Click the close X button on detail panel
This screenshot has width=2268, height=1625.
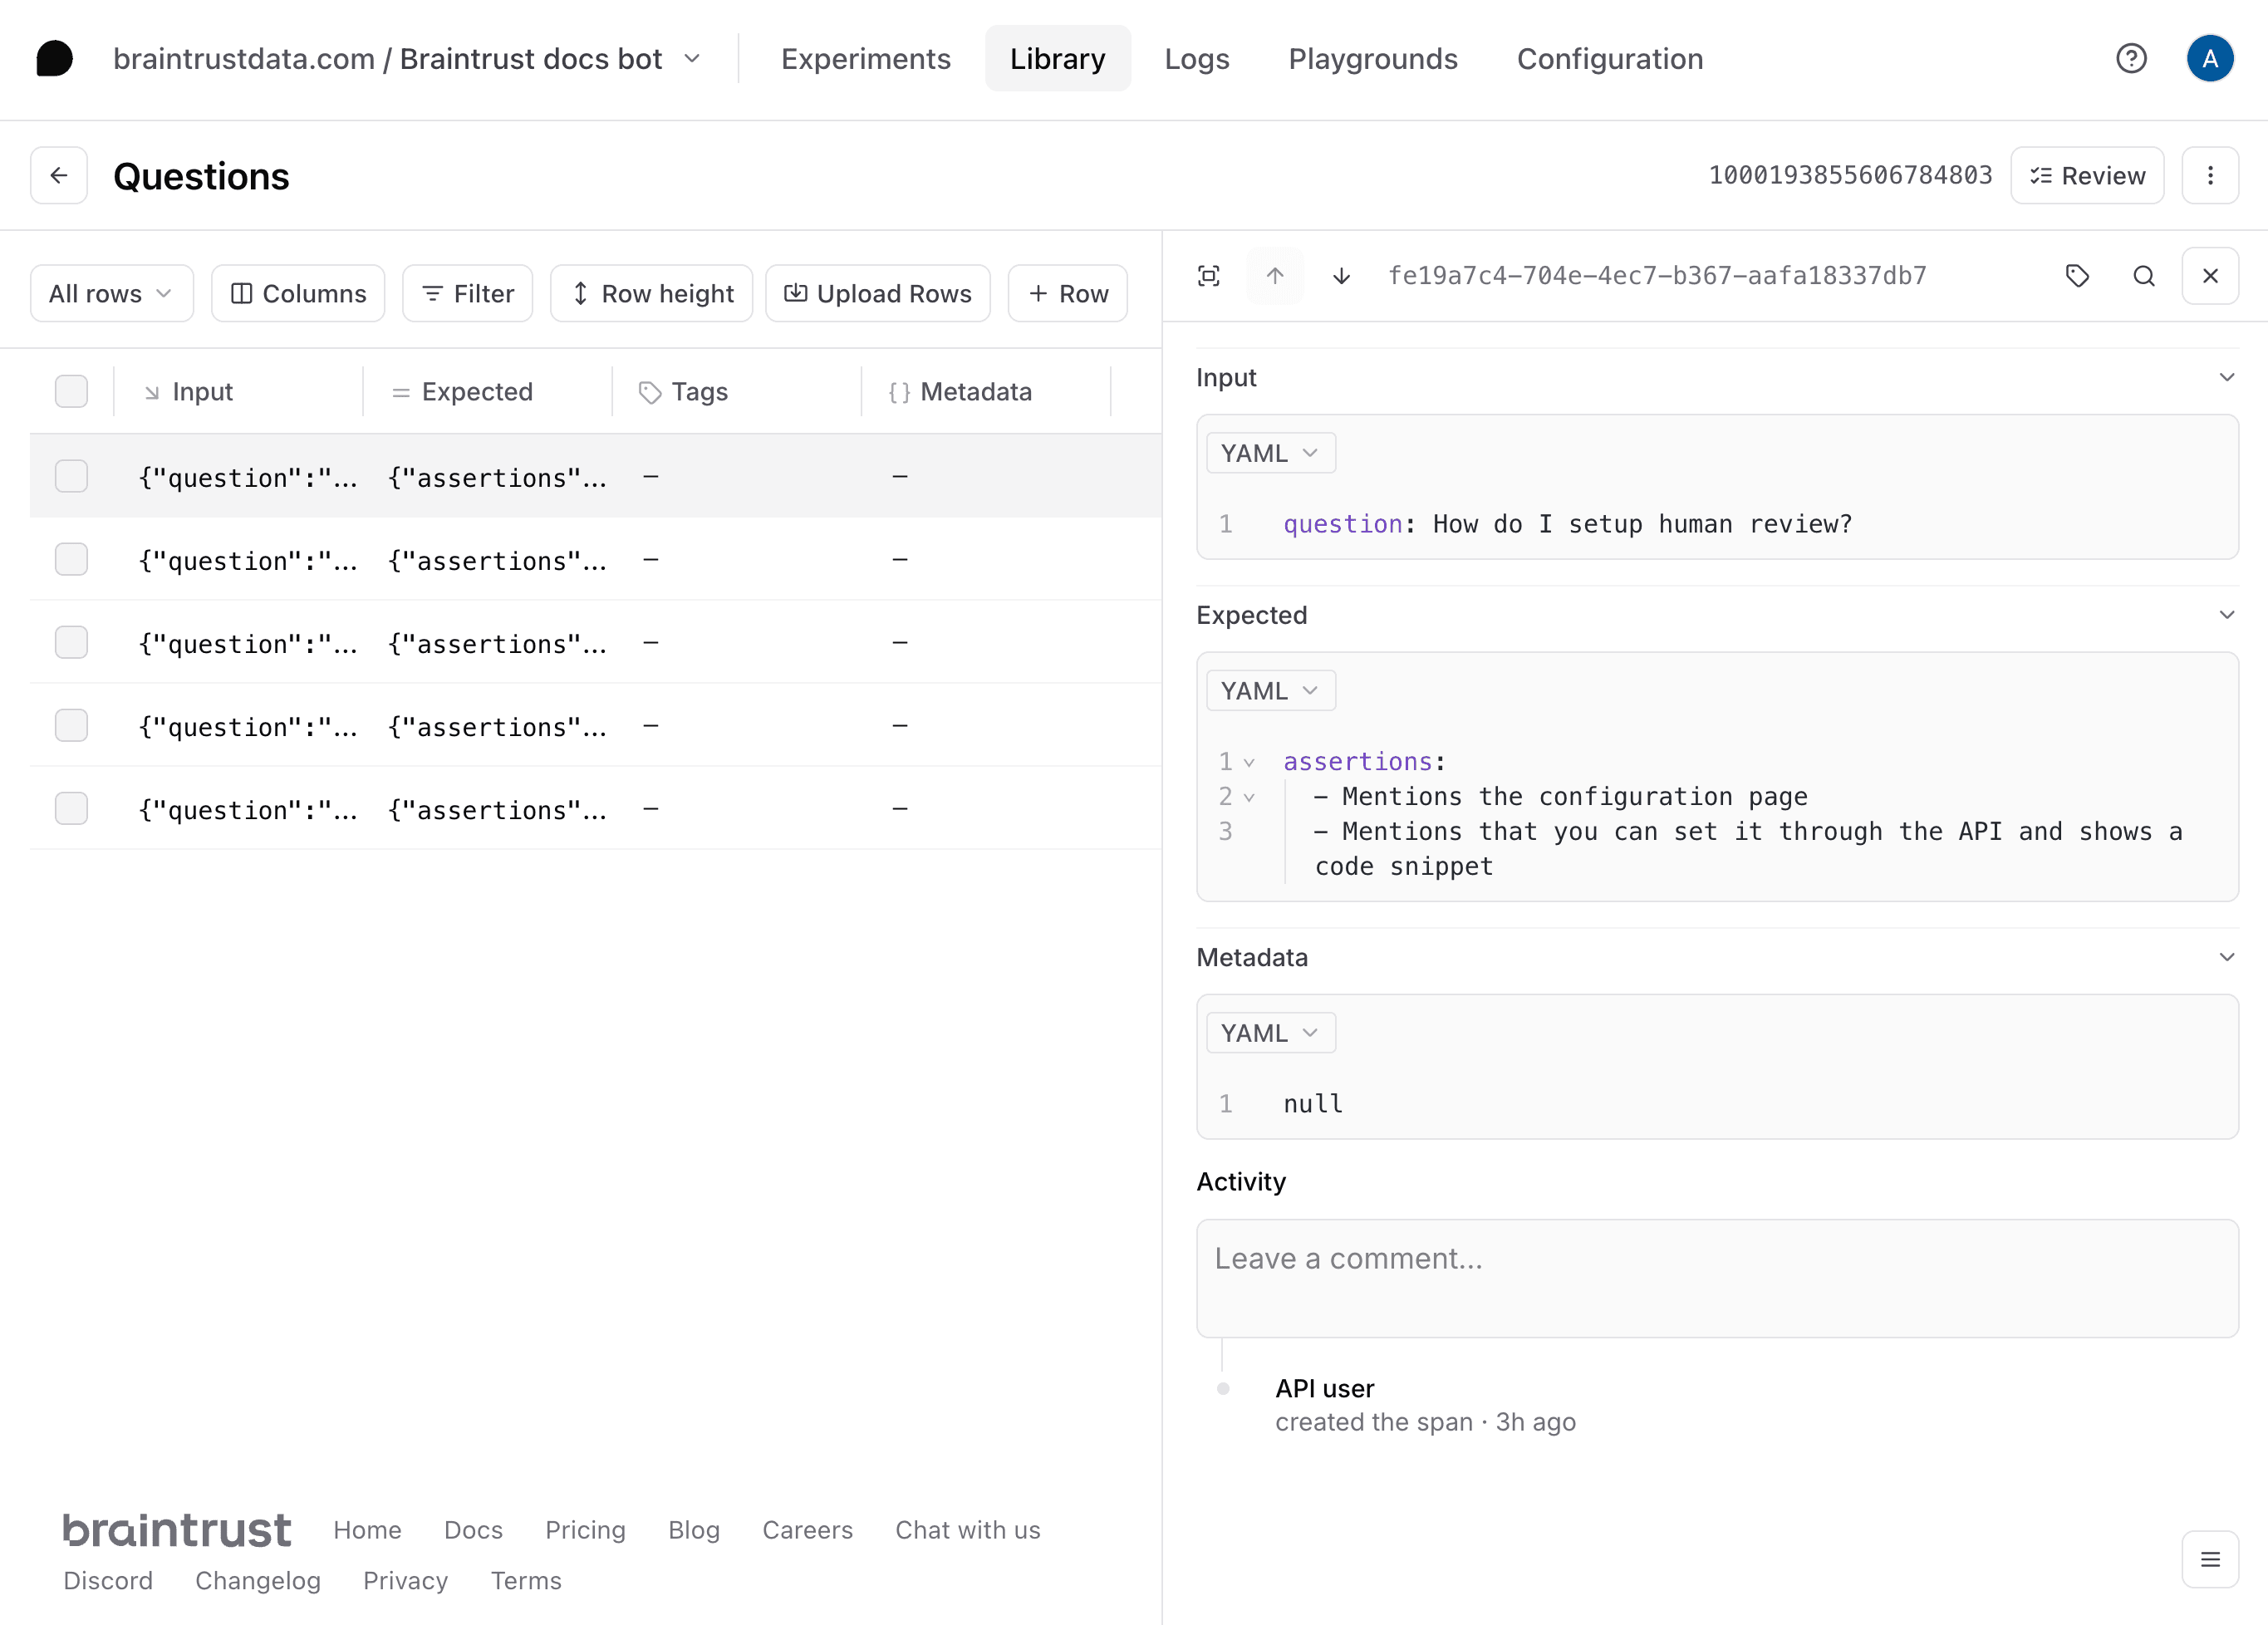click(x=2210, y=274)
